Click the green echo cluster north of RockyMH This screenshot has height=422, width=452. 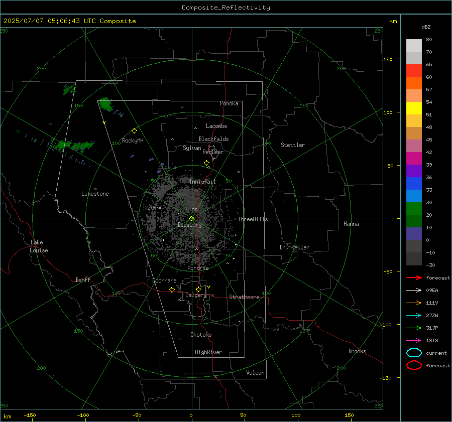coord(105,104)
